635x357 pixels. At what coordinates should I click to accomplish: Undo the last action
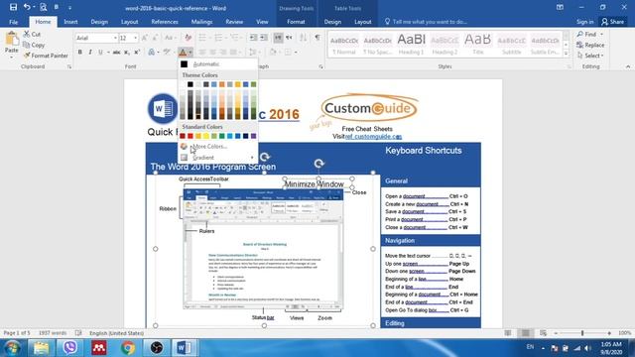(x=26, y=7)
